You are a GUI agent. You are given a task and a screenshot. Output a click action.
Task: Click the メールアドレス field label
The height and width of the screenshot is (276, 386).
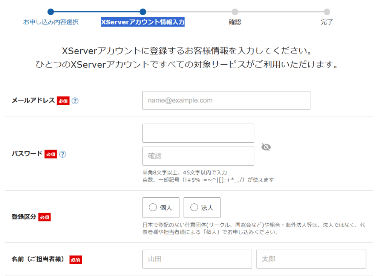(x=33, y=101)
